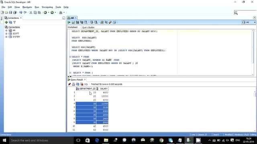The image size is (257, 144).
Task: Switch to the Query Builder tab
Action: (x=88, y=28)
